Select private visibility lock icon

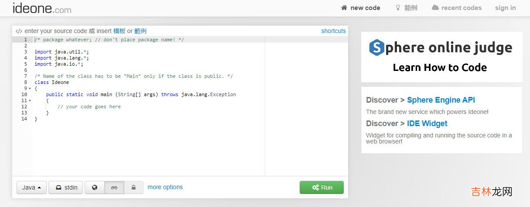click(134, 187)
